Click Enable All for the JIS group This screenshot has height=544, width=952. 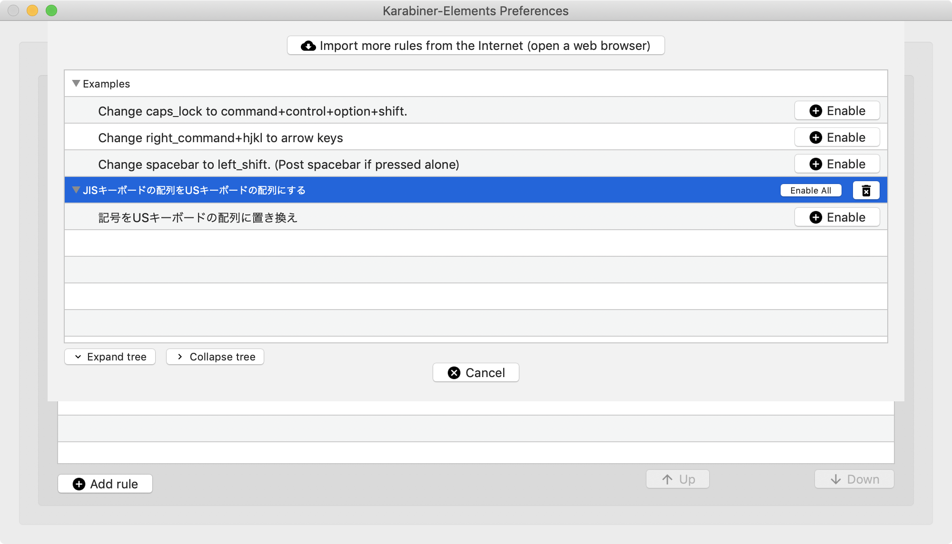811,190
